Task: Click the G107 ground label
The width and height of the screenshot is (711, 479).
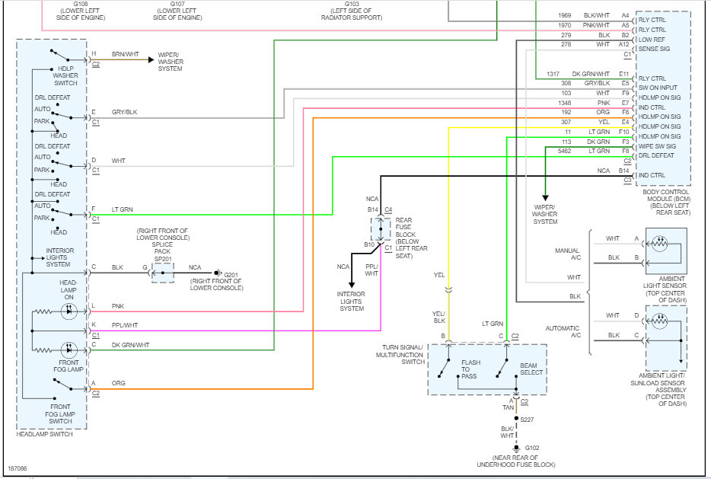Action: point(177,4)
